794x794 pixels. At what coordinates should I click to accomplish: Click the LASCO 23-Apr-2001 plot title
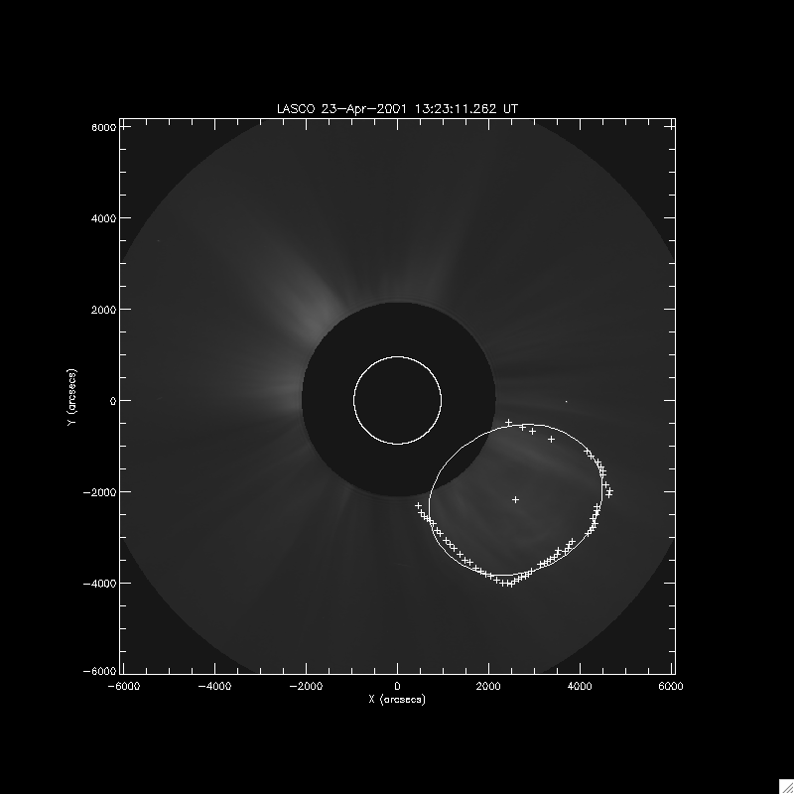(x=397, y=107)
